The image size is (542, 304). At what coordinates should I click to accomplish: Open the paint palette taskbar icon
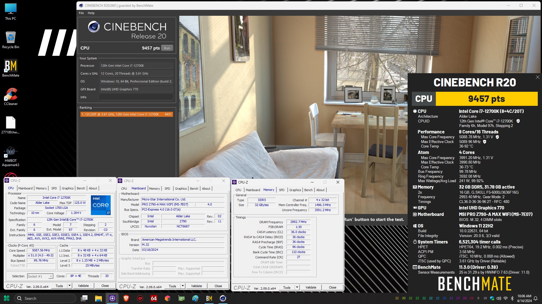coord(195,298)
